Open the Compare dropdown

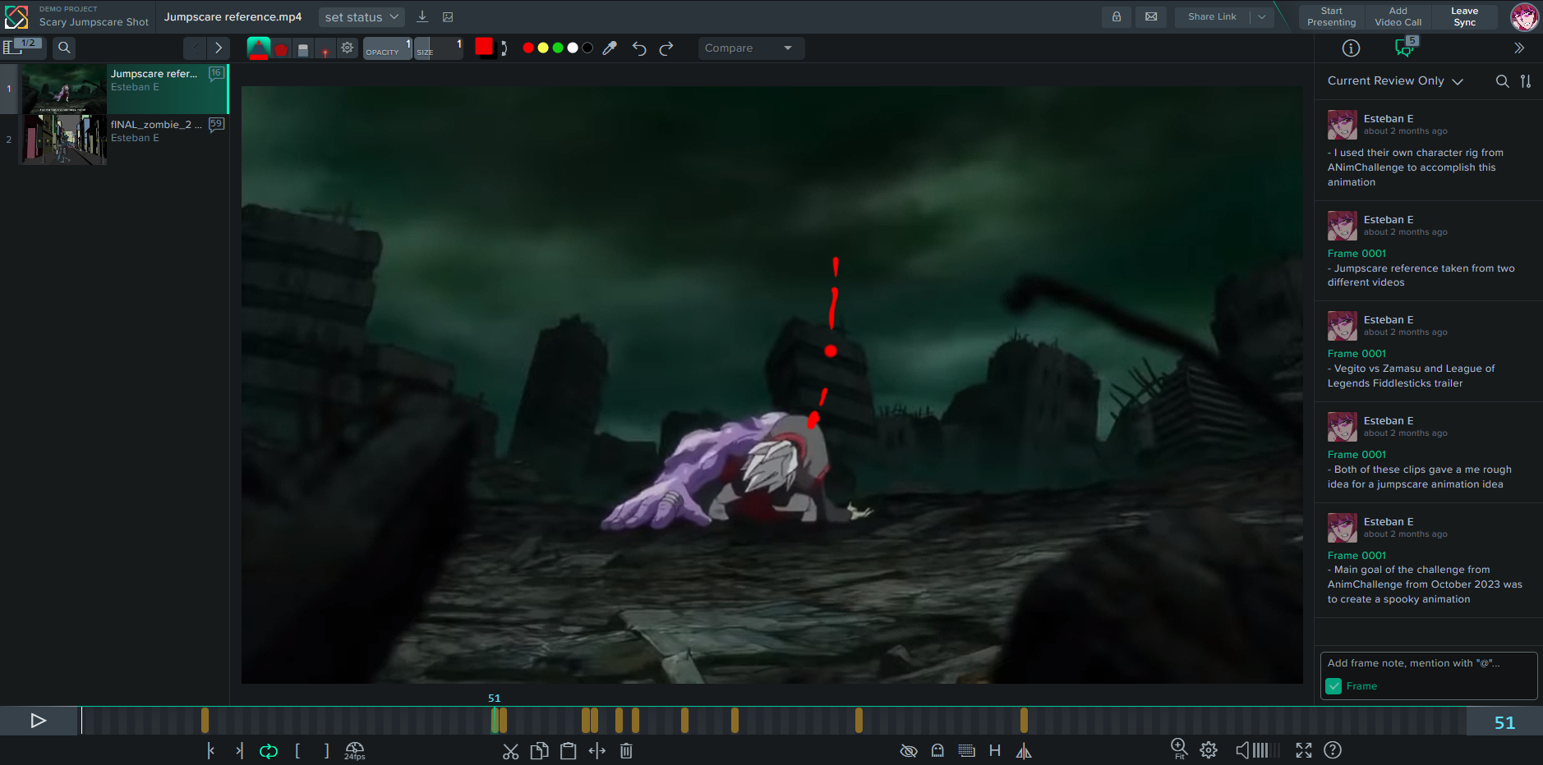pos(751,48)
